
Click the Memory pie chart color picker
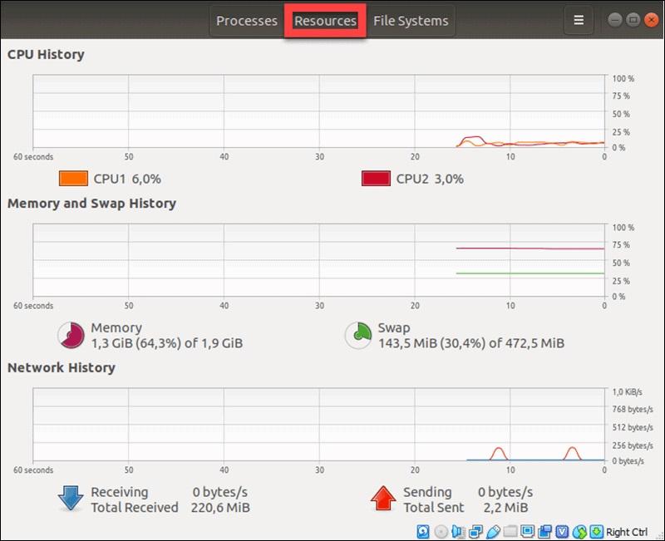point(71,335)
